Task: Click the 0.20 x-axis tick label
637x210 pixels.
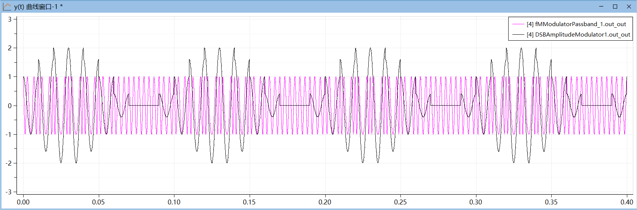Action: 325,202
